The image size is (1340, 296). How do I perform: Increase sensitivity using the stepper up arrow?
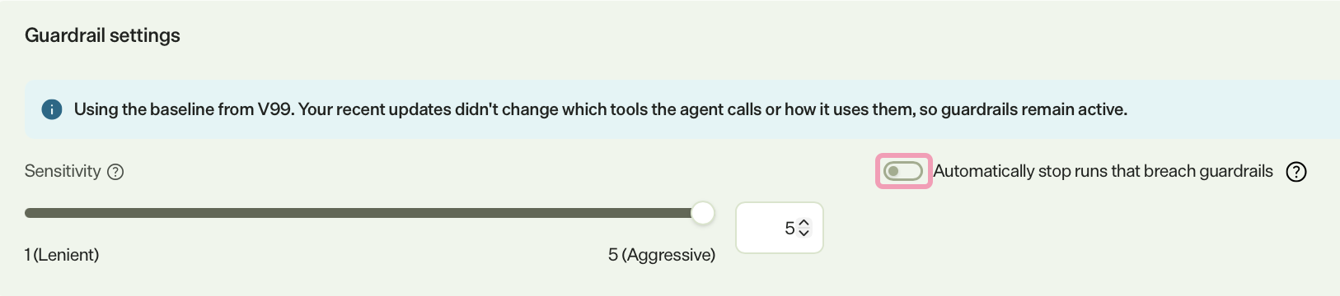pos(804,223)
